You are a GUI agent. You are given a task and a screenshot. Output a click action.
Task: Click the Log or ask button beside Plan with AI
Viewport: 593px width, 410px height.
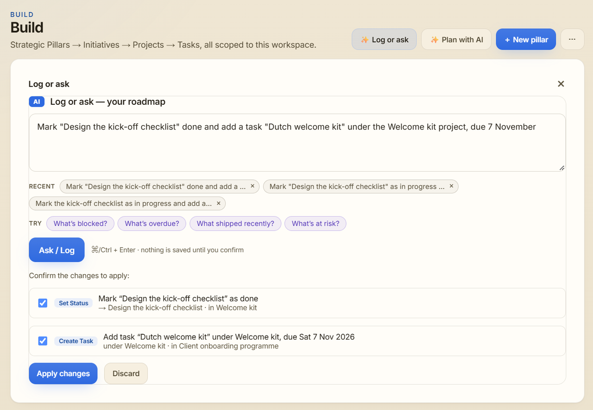[x=384, y=39]
